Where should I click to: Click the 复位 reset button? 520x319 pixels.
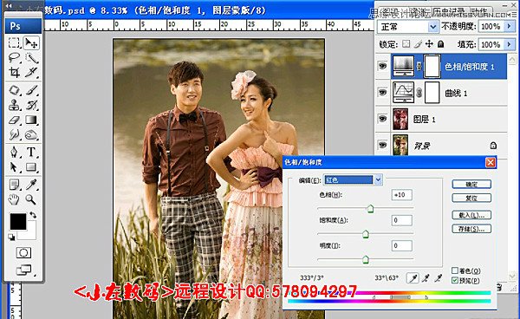[x=471, y=198]
